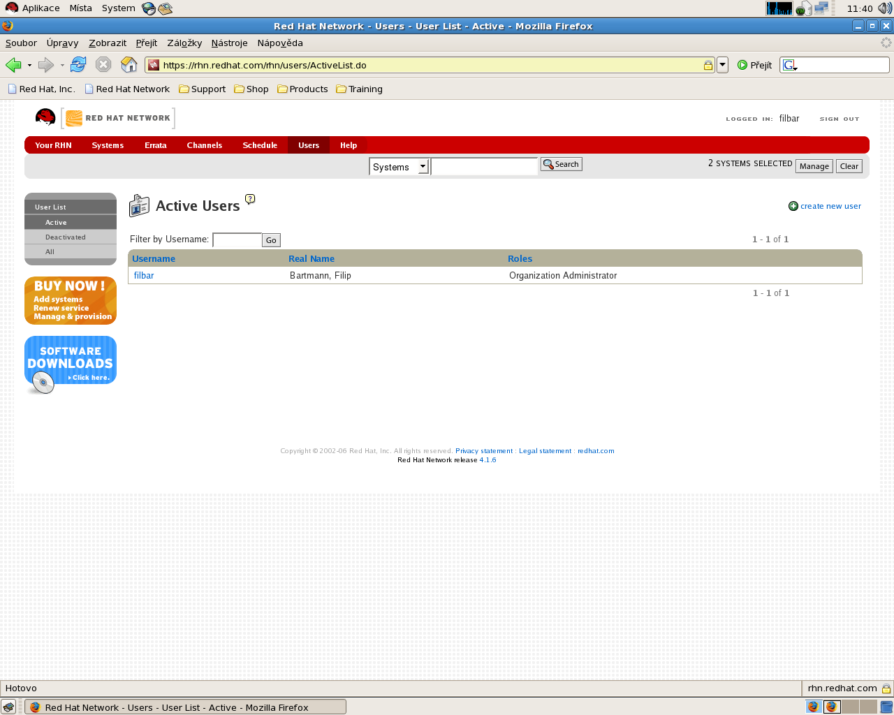Switch to the Errata tab
Screen dimensions: 894x715
156,145
